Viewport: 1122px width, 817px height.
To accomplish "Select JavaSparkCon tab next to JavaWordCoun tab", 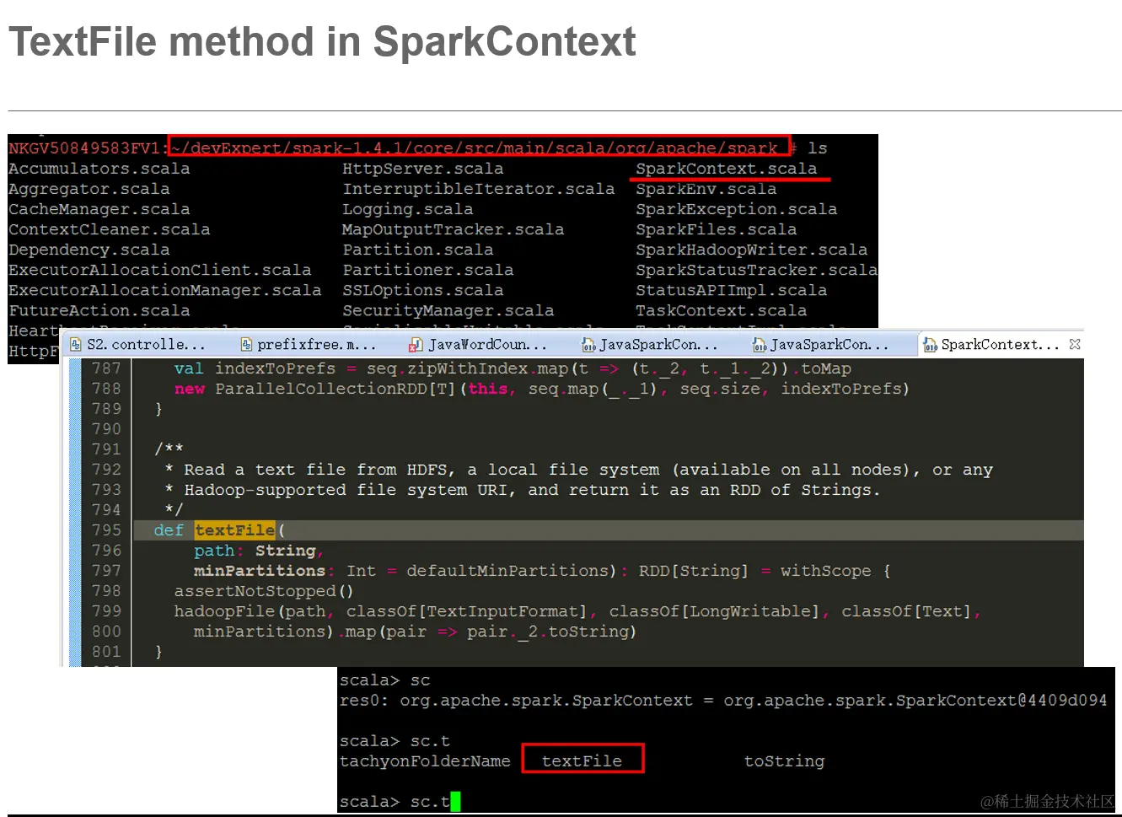I will 651,344.
